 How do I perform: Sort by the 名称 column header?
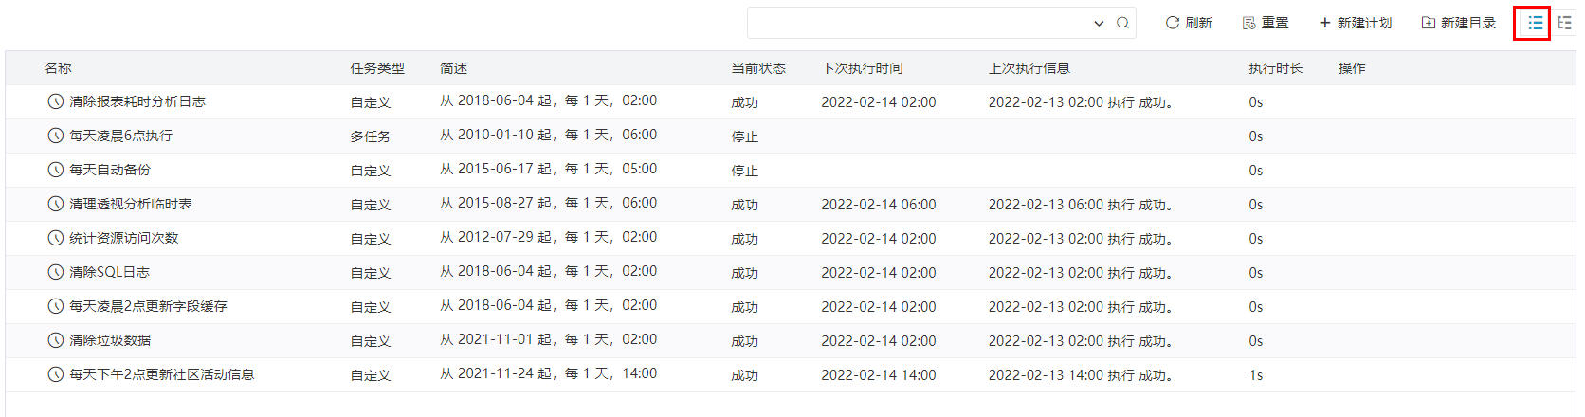tap(58, 68)
